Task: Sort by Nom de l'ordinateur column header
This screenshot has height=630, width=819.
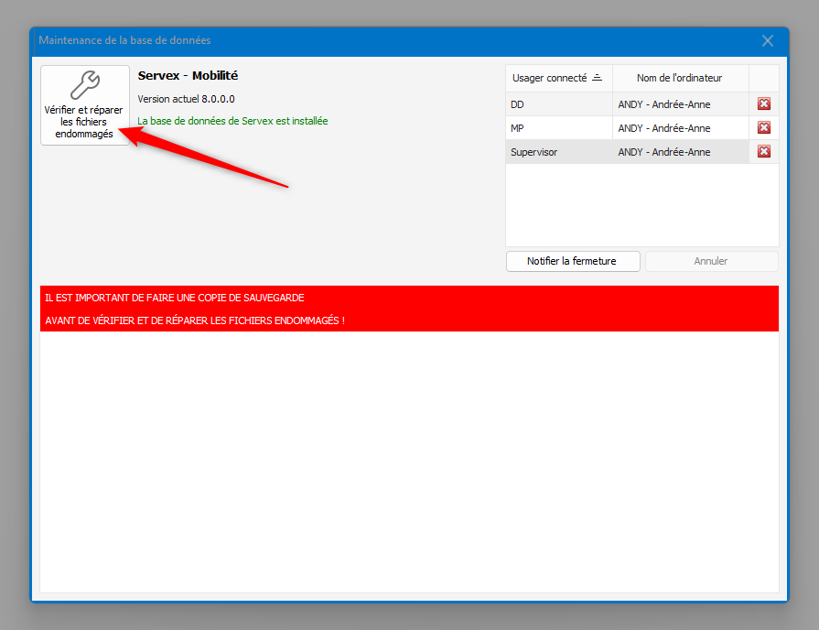Action: click(x=679, y=78)
